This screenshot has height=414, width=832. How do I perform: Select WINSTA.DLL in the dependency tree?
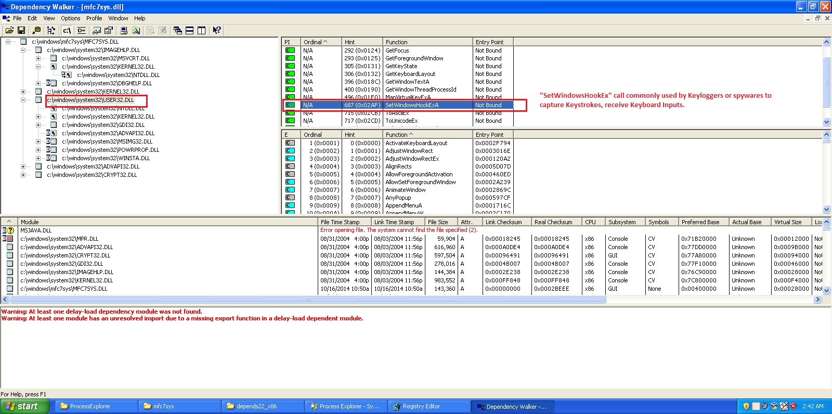point(106,158)
